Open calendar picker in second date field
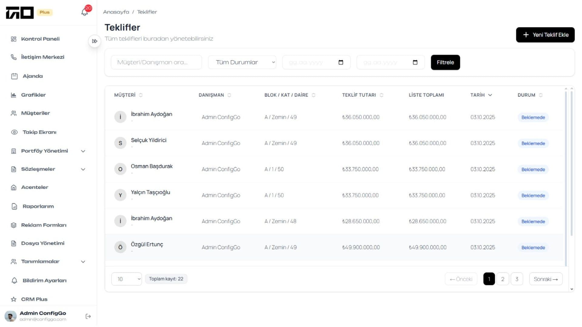 point(415,62)
